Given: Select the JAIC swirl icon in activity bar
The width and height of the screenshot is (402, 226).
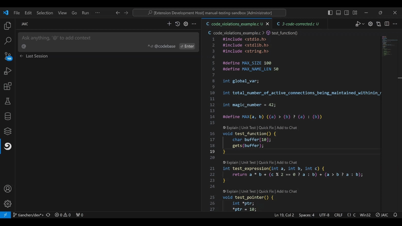Looking at the screenshot, I should point(8,146).
